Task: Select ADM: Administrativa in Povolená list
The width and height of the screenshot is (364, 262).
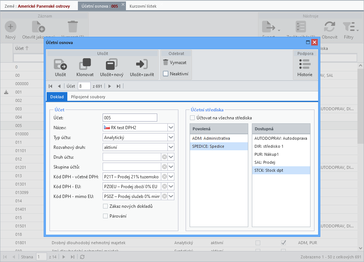Action: pyautogui.click(x=219, y=138)
